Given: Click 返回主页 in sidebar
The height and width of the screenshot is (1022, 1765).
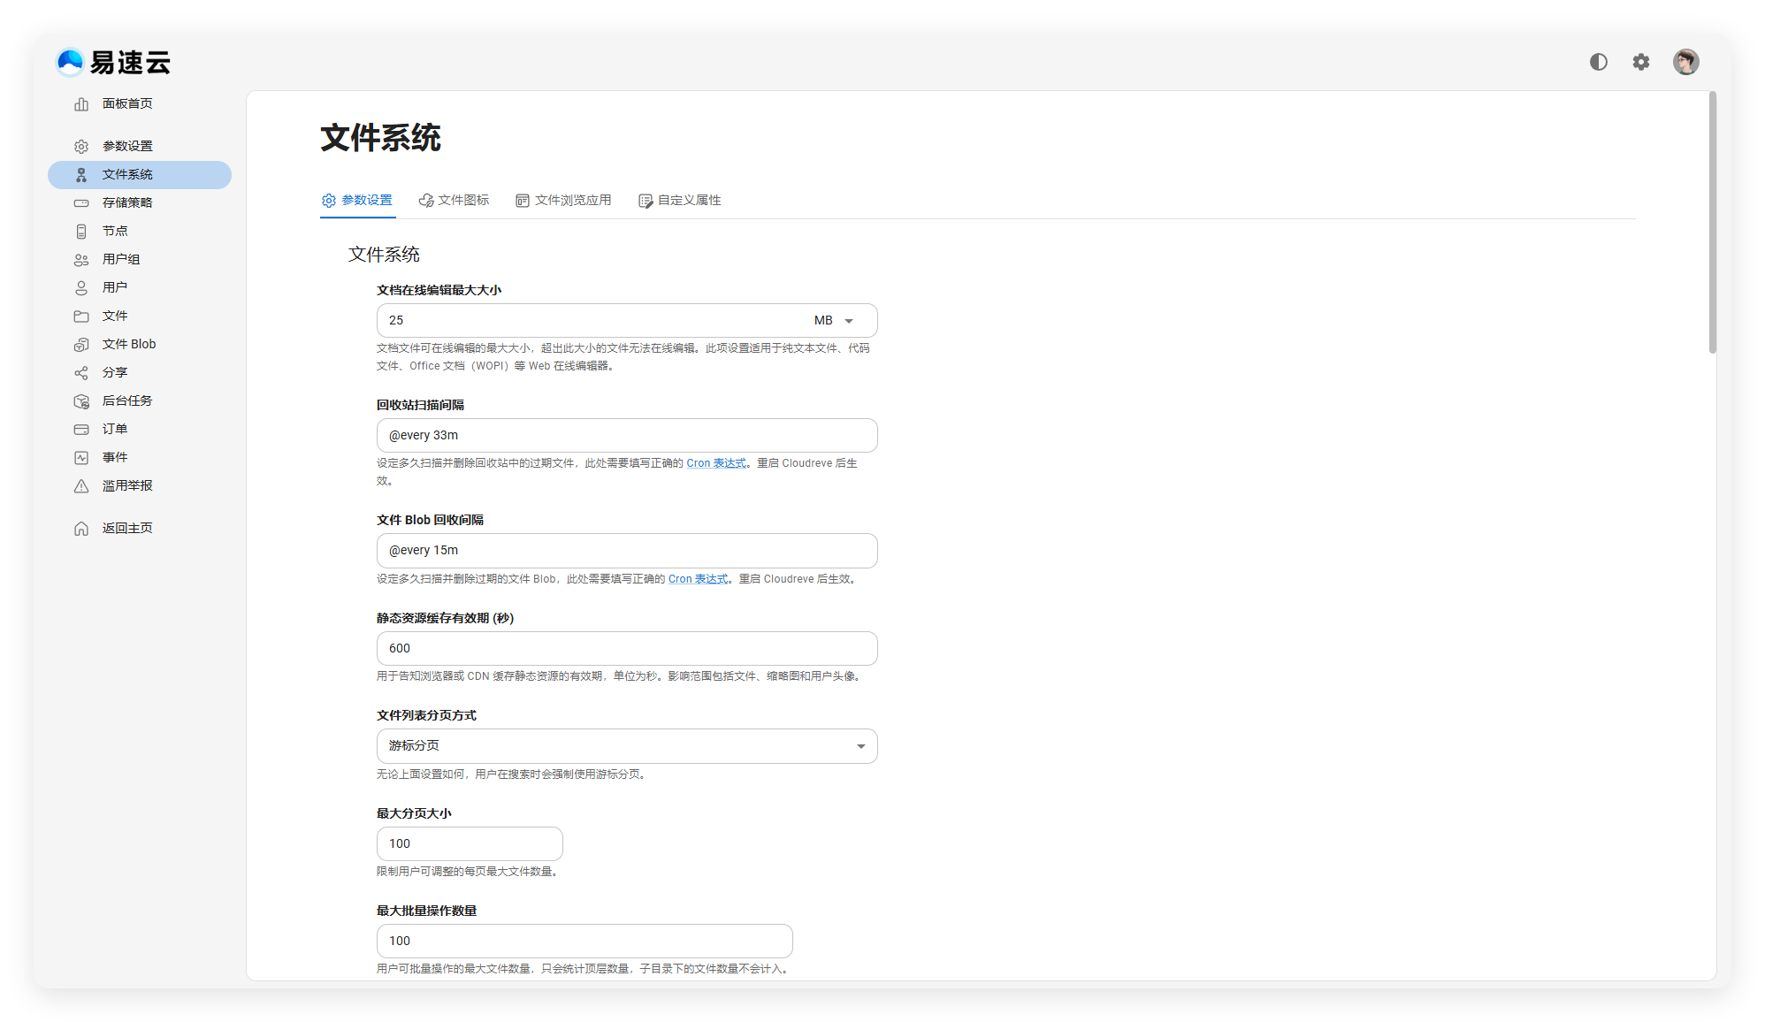Looking at the screenshot, I should point(127,529).
